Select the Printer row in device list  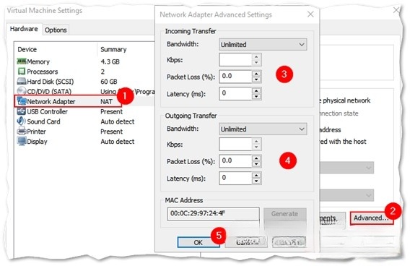coord(84,132)
